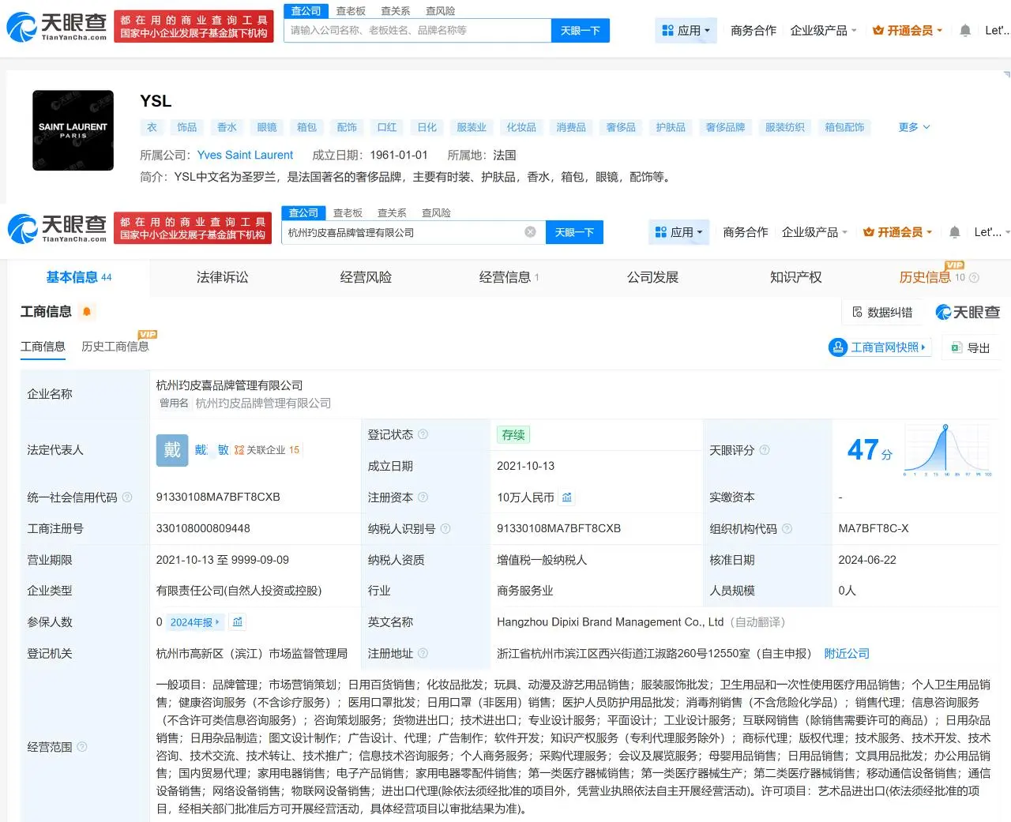Click former name 杭州玓皮品牌管理有限公司
This screenshot has width=1011, height=822.
click(x=263, y=403)
